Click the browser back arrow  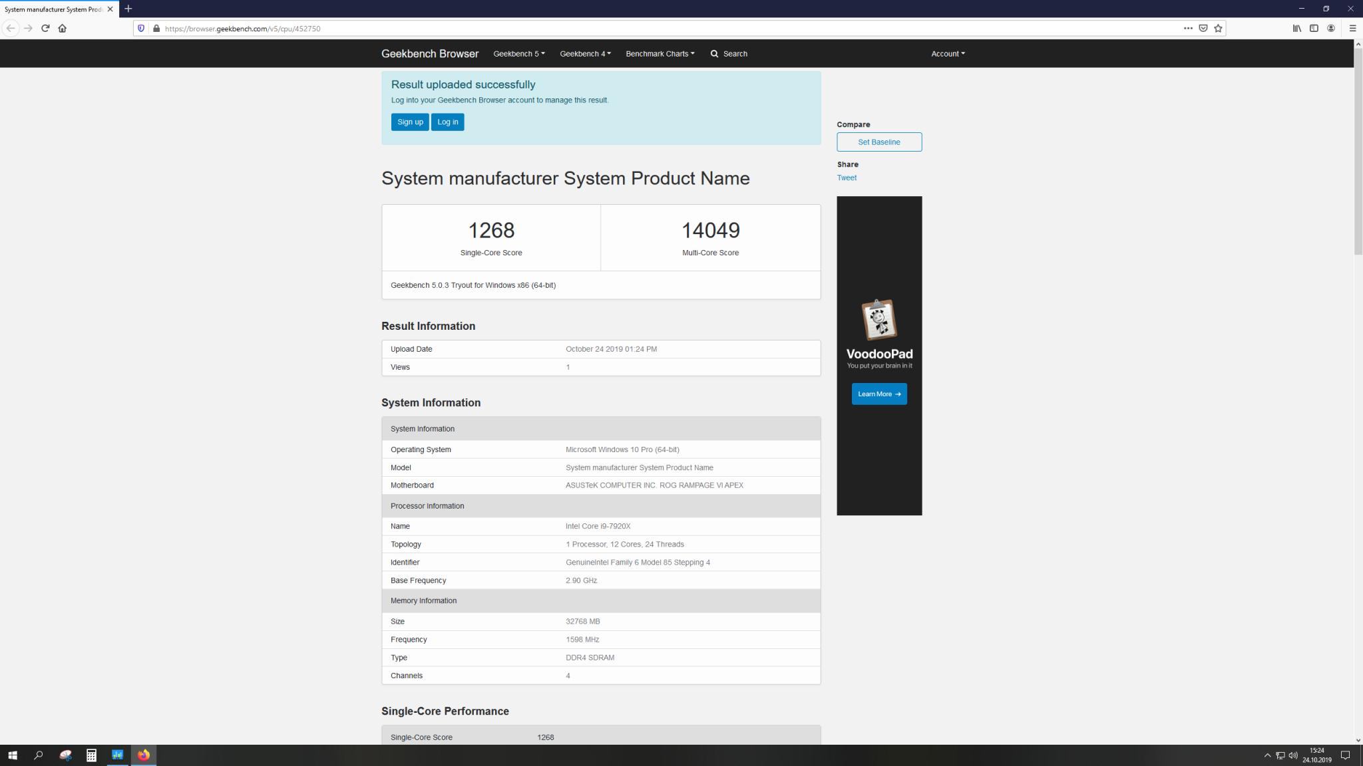point(11,28)
